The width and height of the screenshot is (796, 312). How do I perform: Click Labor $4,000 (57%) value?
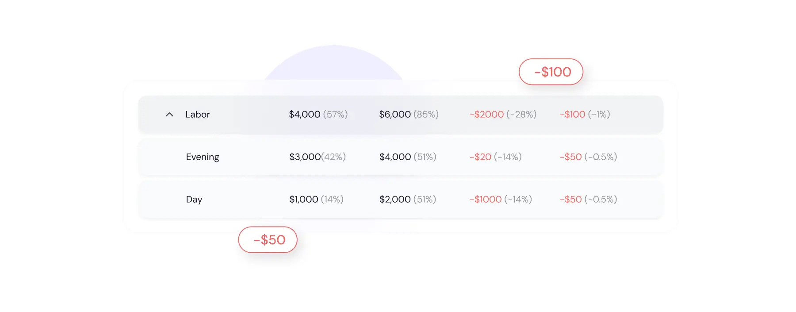coord(318,115)
